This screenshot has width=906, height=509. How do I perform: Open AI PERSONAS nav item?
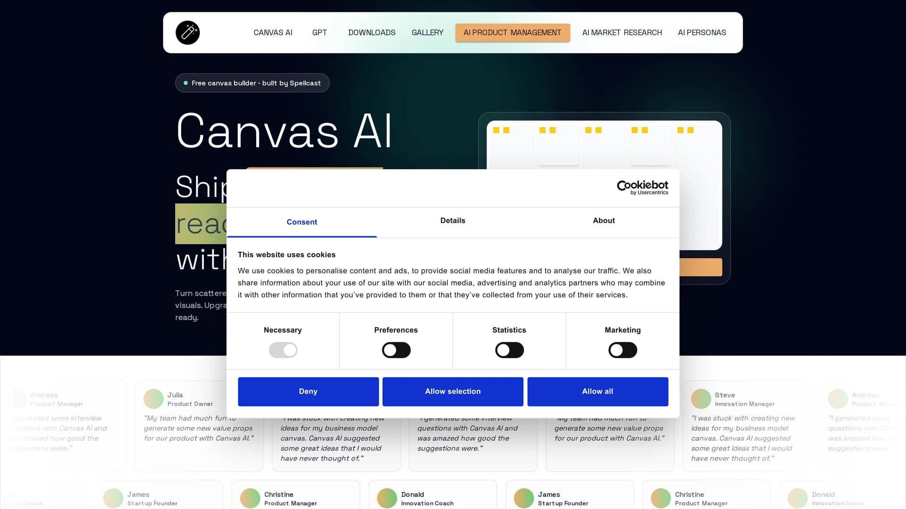[702, 33]
